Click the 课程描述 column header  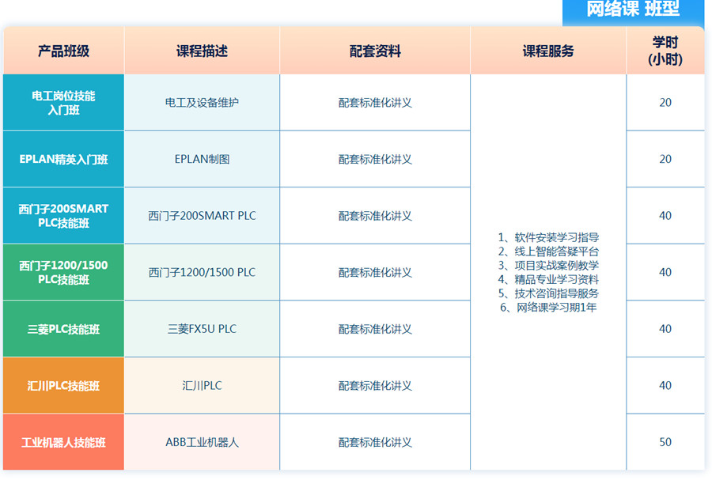click(202, 51)
